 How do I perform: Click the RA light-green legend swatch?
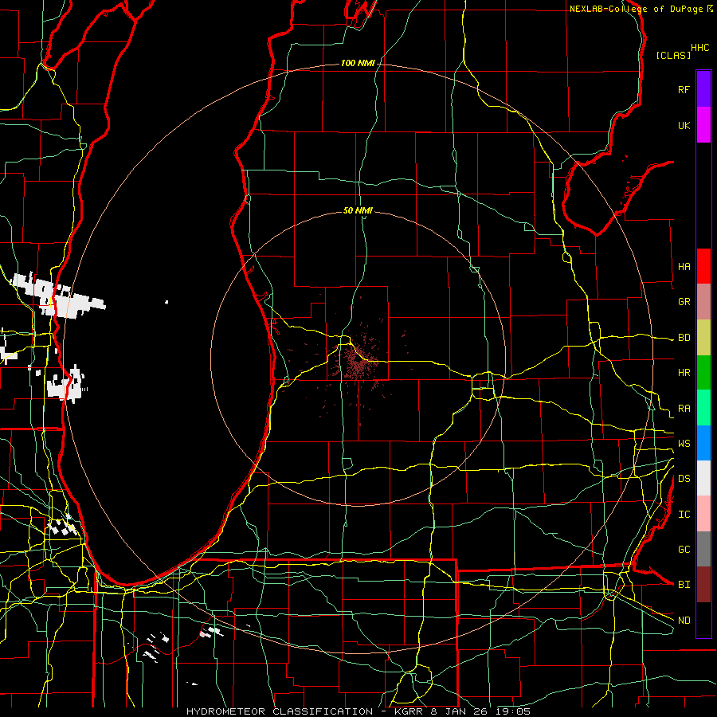pos(703,408)
